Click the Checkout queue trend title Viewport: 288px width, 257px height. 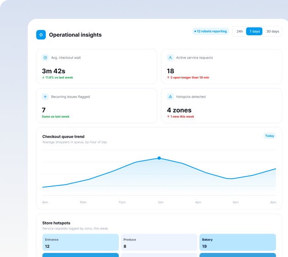[x=63, y=137]
